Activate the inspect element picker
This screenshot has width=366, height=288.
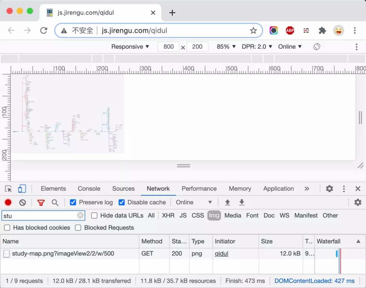[x=8, y=189]
